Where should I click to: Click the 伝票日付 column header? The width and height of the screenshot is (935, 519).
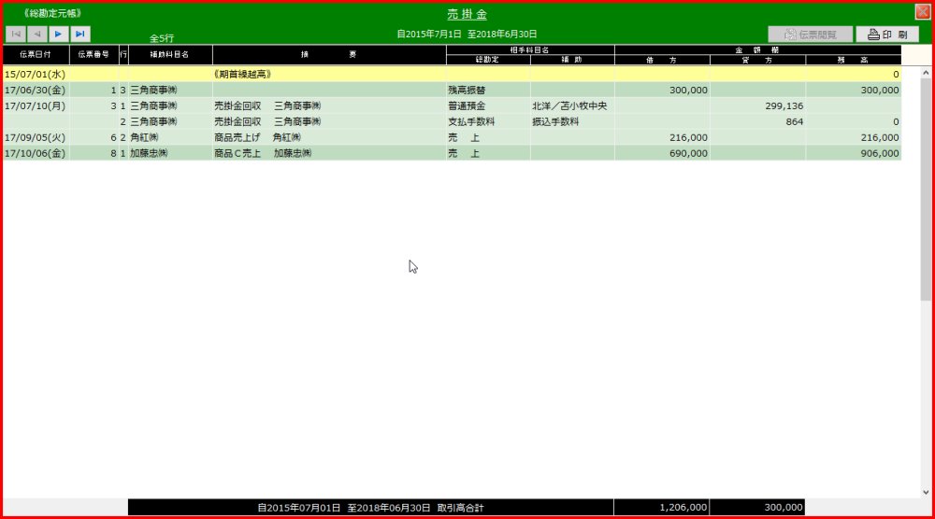(36, 55)
